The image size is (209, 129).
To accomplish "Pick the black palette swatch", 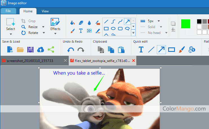I will [x=199, y=21].
